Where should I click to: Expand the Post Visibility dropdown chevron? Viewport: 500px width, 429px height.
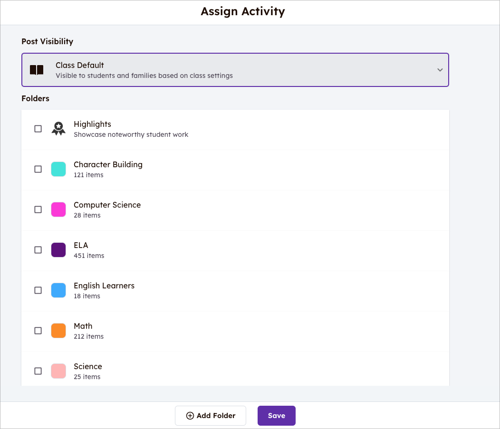[440, 70]
